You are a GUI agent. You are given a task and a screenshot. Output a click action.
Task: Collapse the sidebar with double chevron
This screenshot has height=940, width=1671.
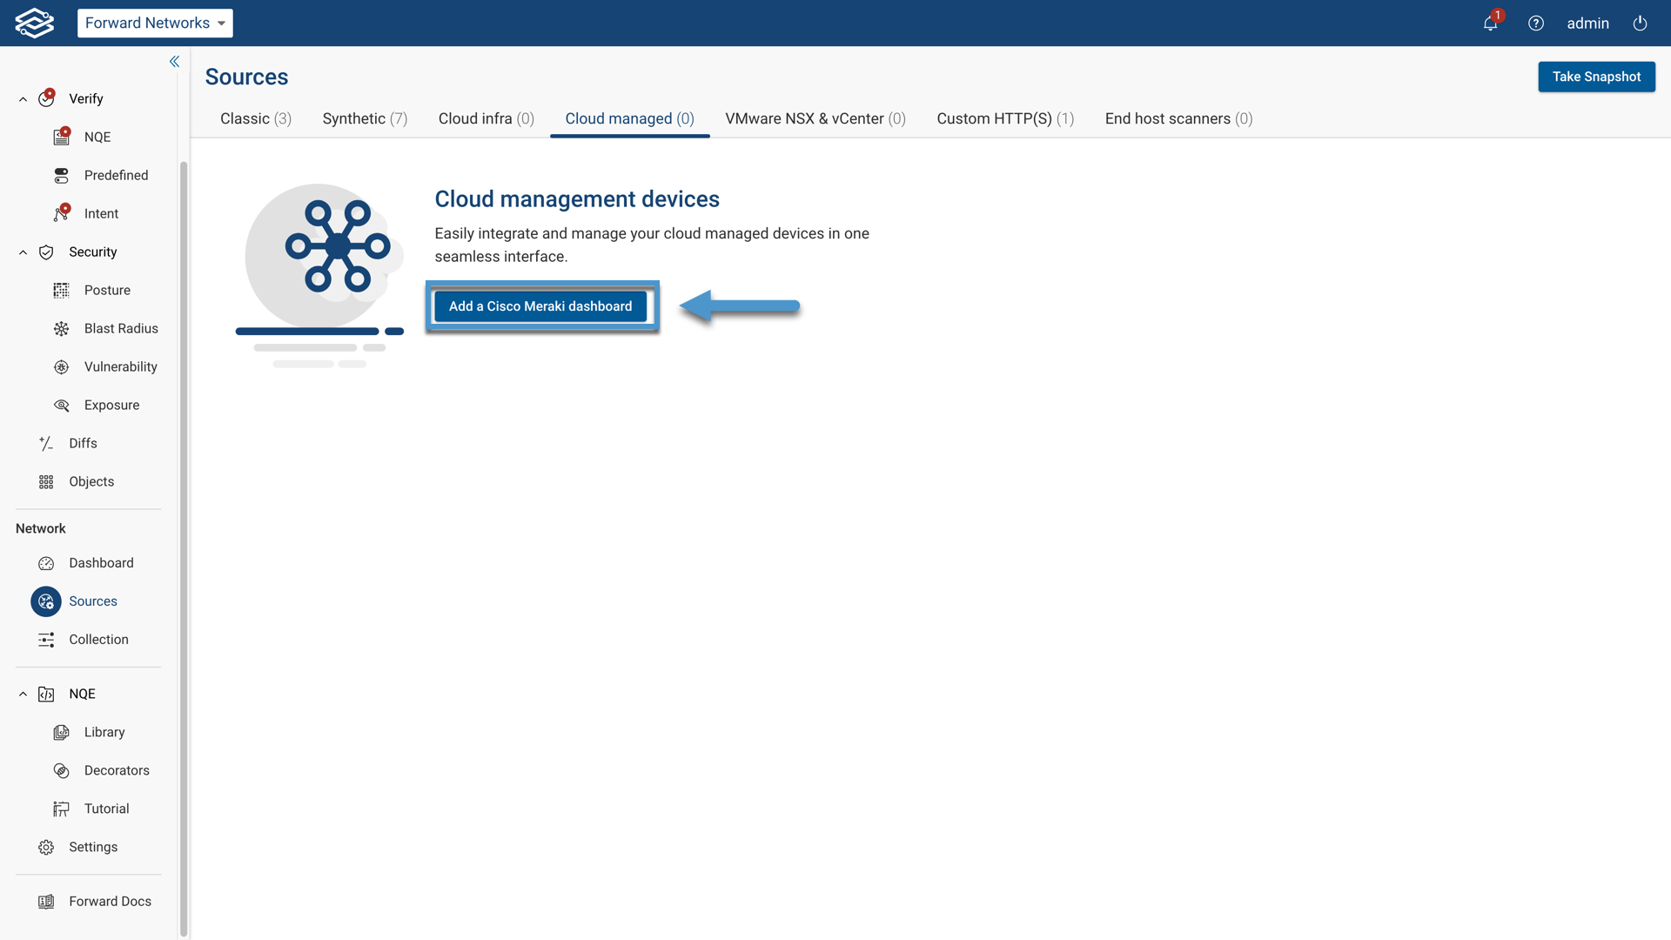tap(174, 61)
